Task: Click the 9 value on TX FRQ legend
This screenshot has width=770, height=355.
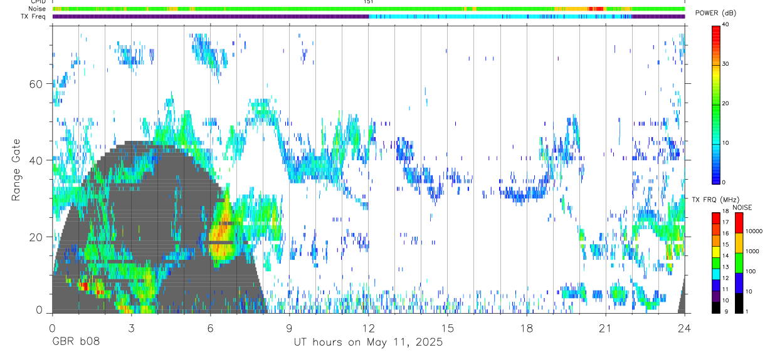Action: point(725,312)
